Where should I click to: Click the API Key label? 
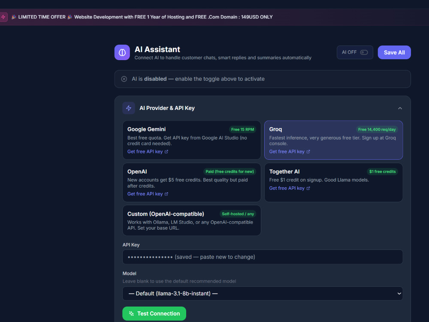(131, 245)
